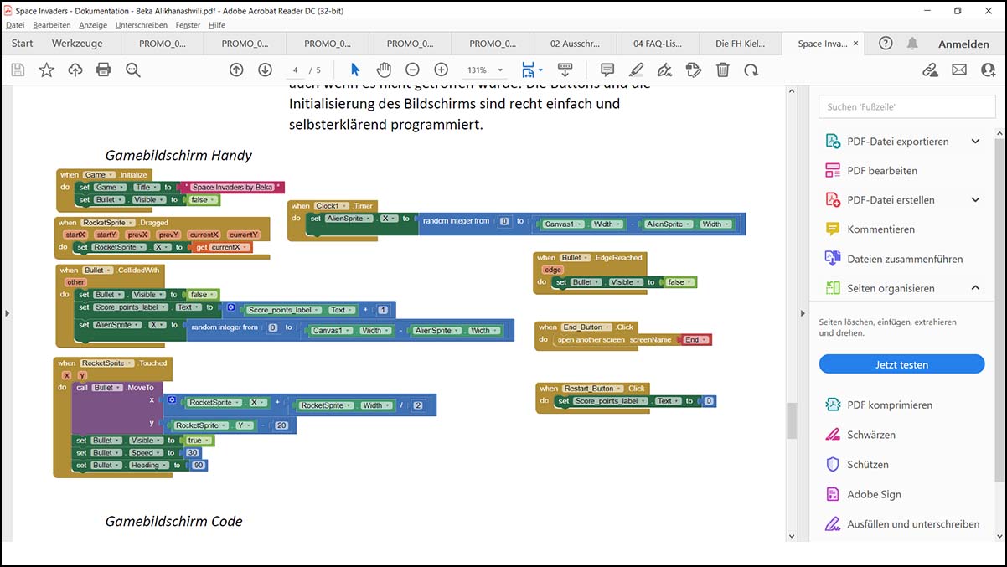Open the Schwärzen redaction tool
Screen dimensions: 1007x567
pos(871,434)
